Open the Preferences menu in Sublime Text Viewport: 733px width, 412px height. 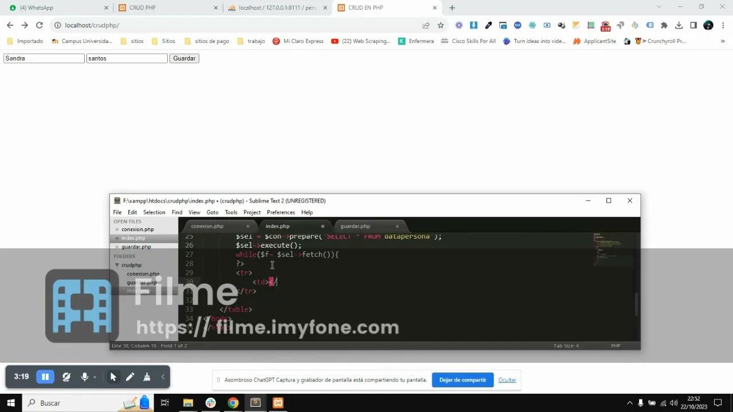coord(281,212)
